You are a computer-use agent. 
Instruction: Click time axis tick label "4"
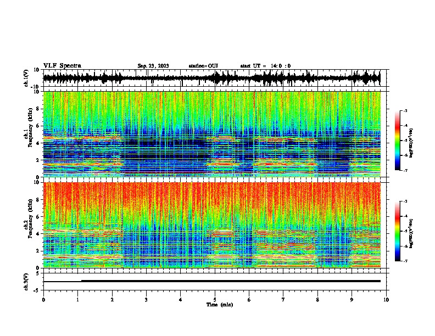pos(181,300)
